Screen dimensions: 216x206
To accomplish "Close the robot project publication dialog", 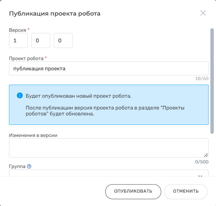I will [203, 13].
